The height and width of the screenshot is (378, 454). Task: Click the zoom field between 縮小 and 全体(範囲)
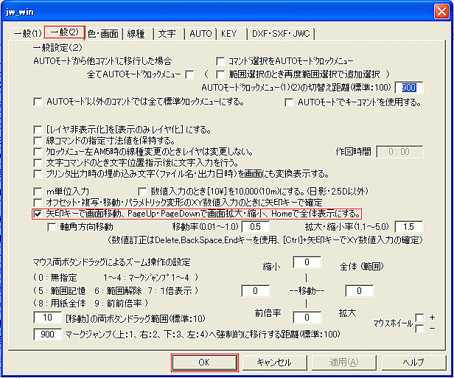click(307, 262)
